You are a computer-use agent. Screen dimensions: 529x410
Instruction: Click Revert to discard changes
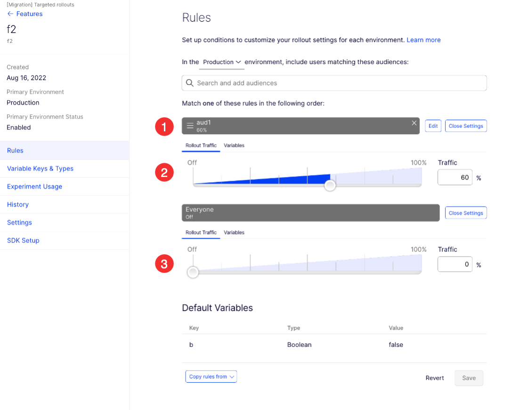[434, 378]
